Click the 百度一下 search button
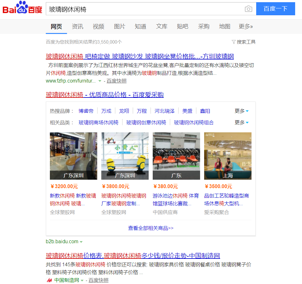Viewport: 302px width, 284px height. (x=276, y=9)
